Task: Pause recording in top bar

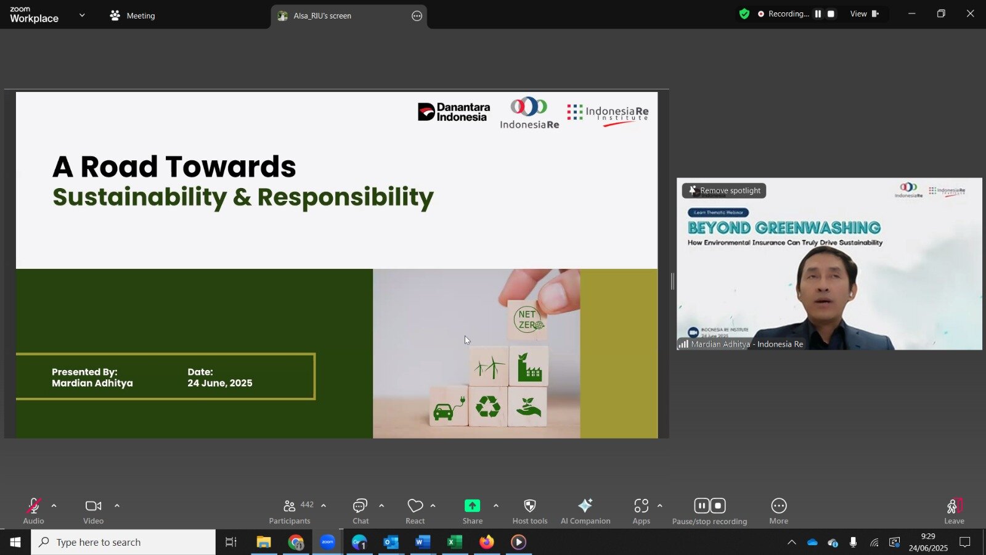Action: pos(818,14)
